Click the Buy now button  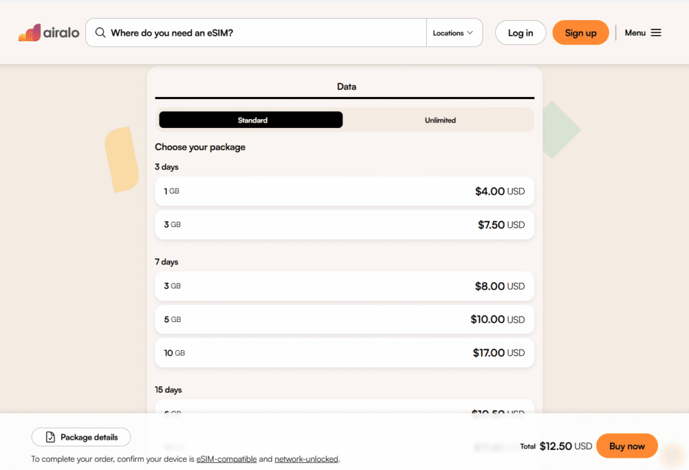(626, 445)
